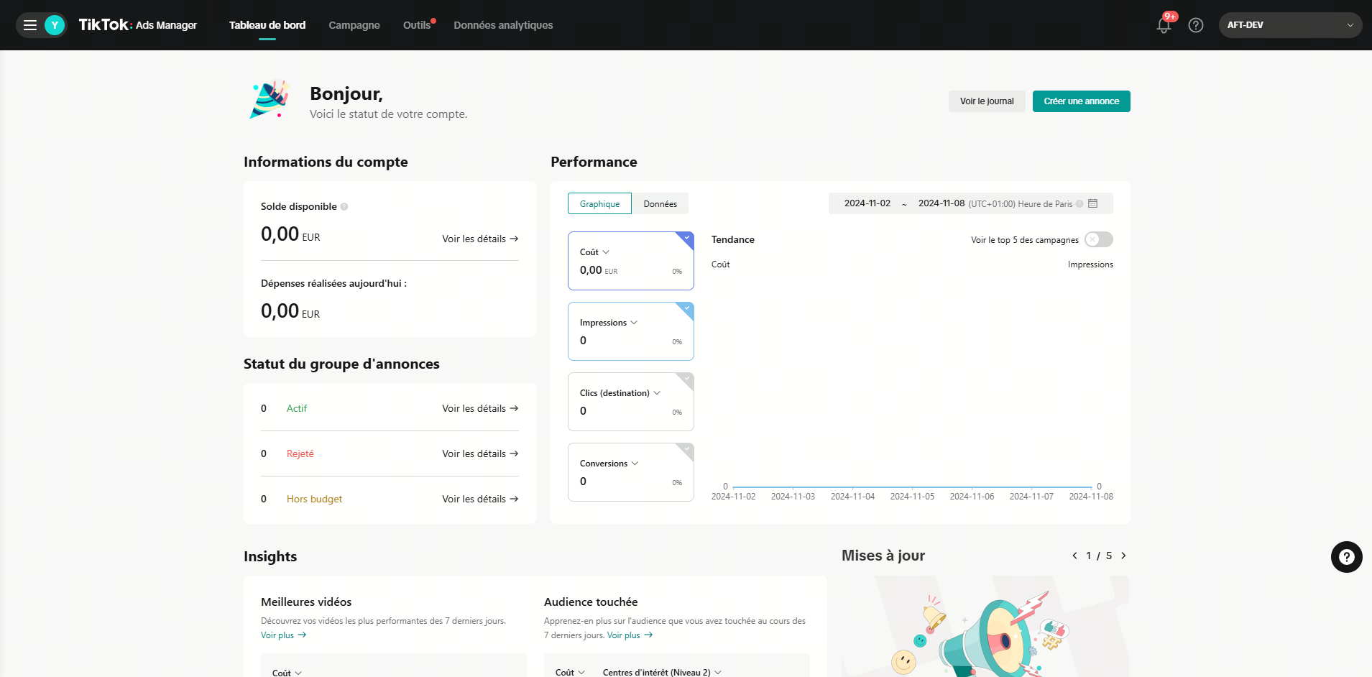Uncheck the Coût metric card
Screen dimensions: 1372x677
(x=687, y=237)
